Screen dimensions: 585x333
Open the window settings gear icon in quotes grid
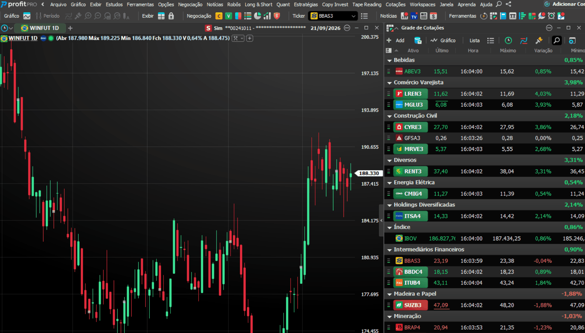[x=572, y=40]
